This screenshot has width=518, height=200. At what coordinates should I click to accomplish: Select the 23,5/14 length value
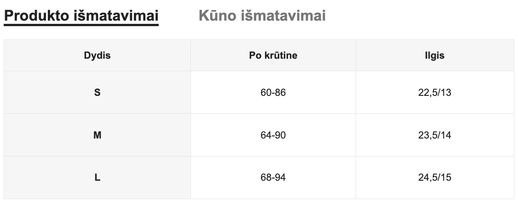[434, 135]
